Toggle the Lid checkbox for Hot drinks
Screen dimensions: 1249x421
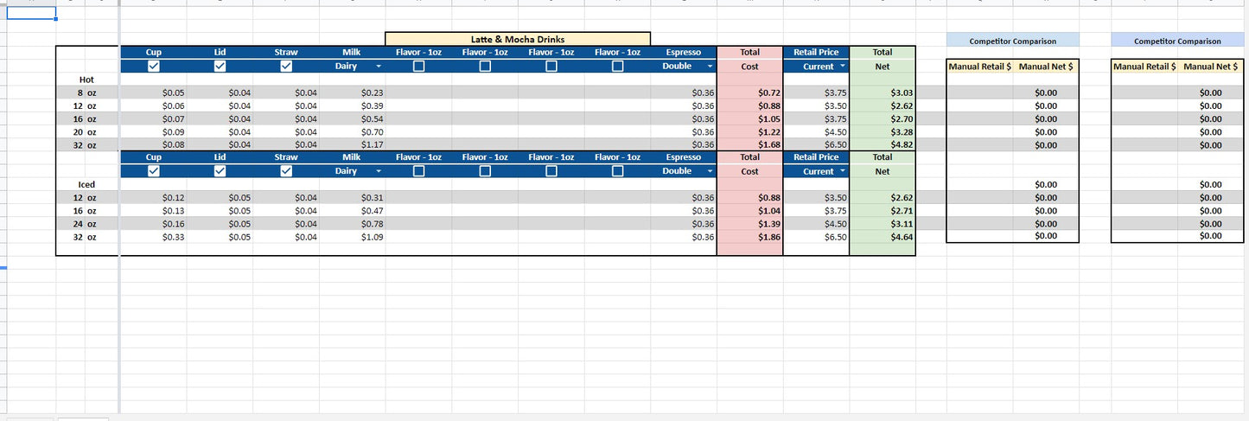point(220,67)
